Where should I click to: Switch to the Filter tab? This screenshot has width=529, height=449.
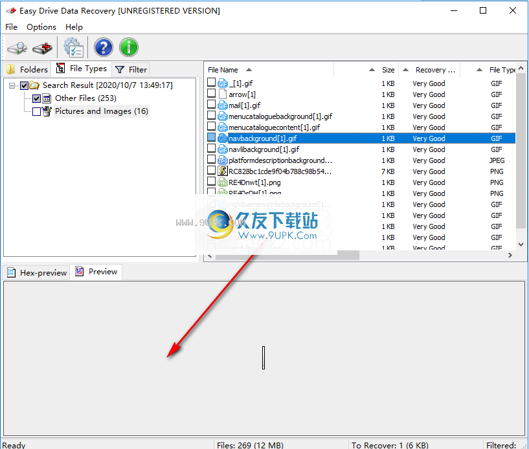tap(131, 69)
